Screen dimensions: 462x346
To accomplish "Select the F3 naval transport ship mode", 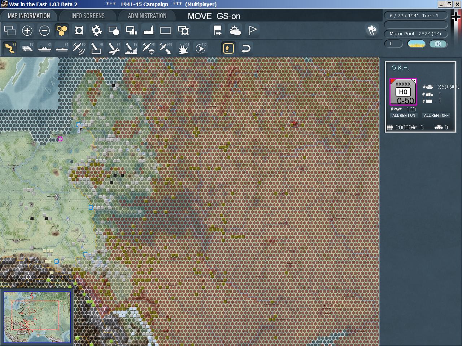I will [44, 48].
